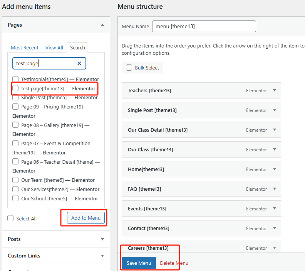Clear the page search field with X icon
This screenshot has height=271, width=305.
[x=79, y=63]
